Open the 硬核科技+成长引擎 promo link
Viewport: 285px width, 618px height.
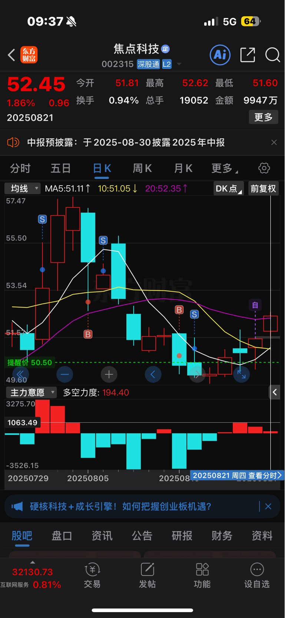coord(120,506)
